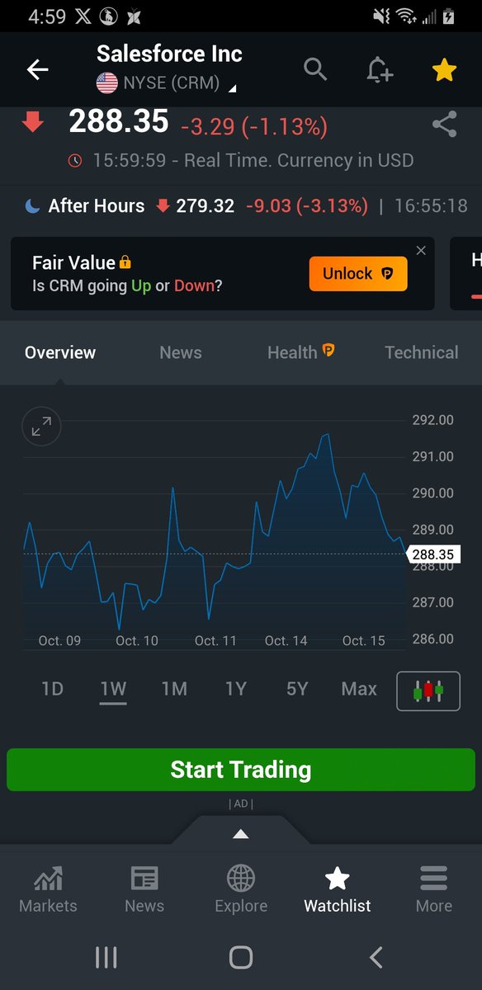The width and height of the screenshot is (482, 990).
Task: Select the 1M chart range
Action: click(174, 689)
